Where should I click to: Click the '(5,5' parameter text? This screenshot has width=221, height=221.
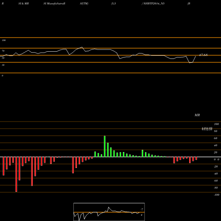(114, 4)
